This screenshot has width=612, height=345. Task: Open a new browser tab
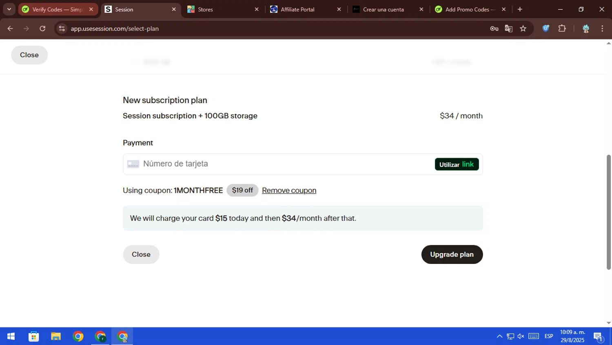coord(520,9)
